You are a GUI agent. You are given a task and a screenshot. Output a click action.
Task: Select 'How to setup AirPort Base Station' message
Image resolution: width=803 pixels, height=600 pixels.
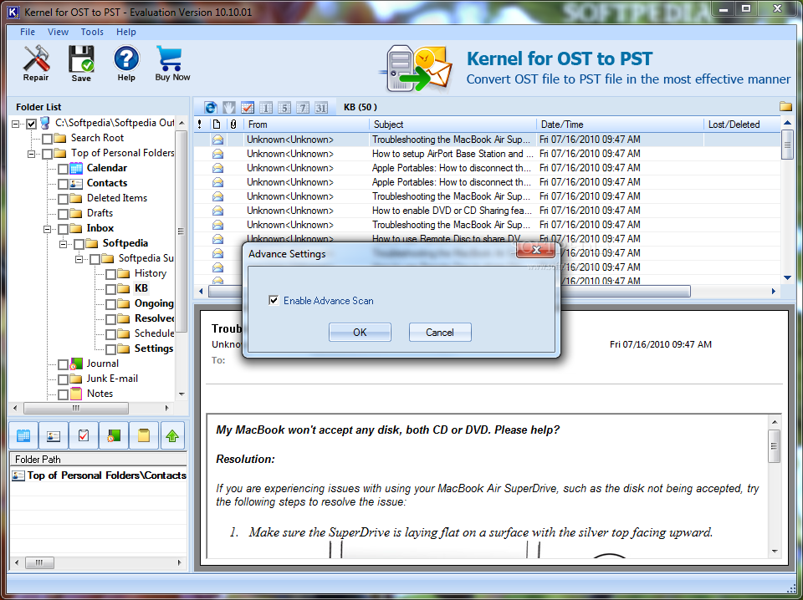(x=487, y=154)
